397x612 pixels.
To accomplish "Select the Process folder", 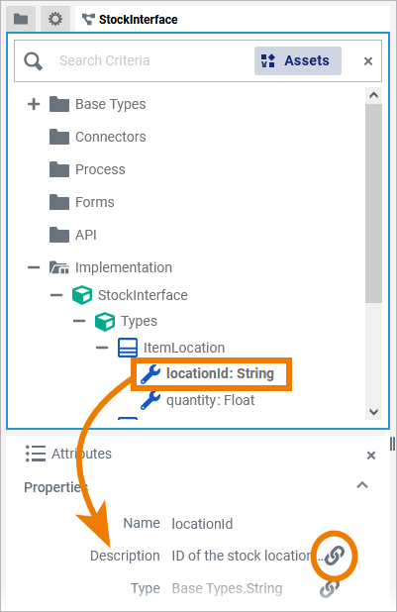I will [x=87, y=169].
